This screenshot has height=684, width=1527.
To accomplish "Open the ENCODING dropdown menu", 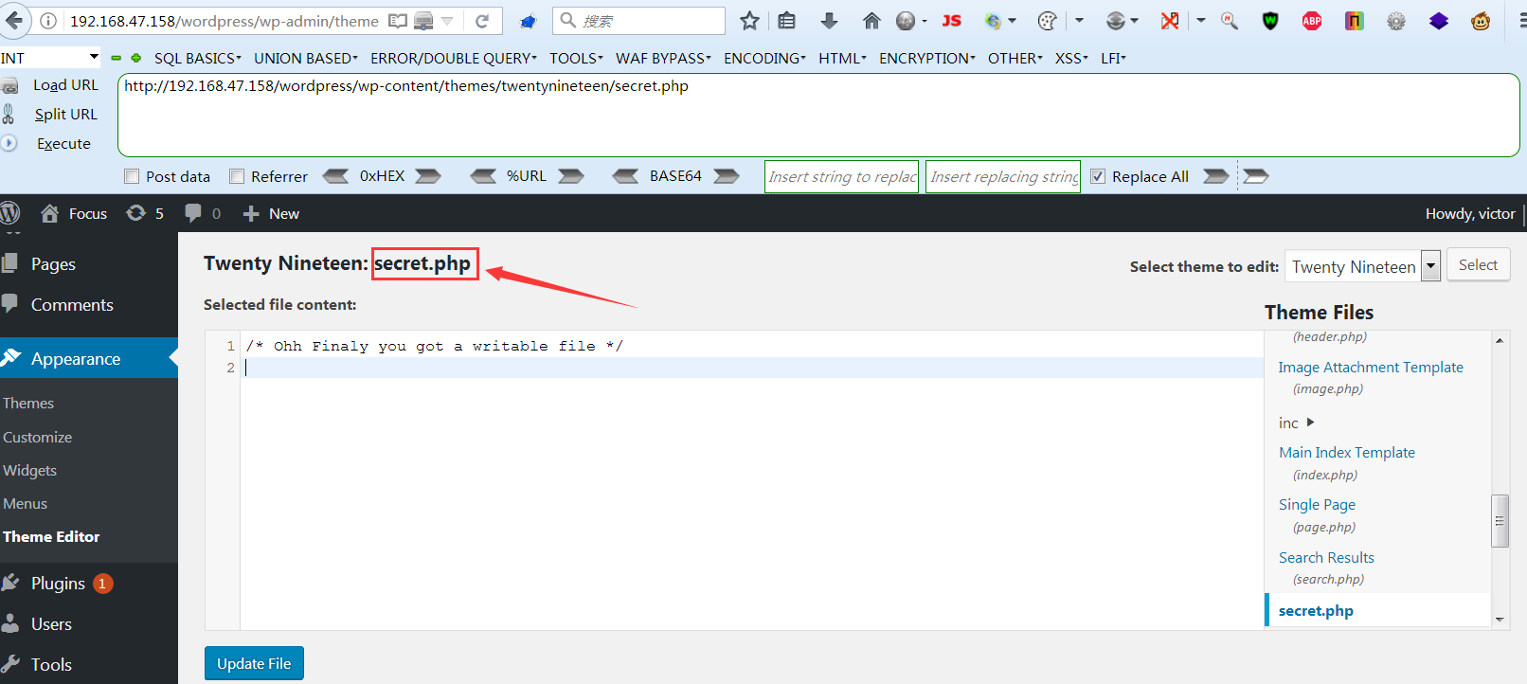I will [764, 58].
